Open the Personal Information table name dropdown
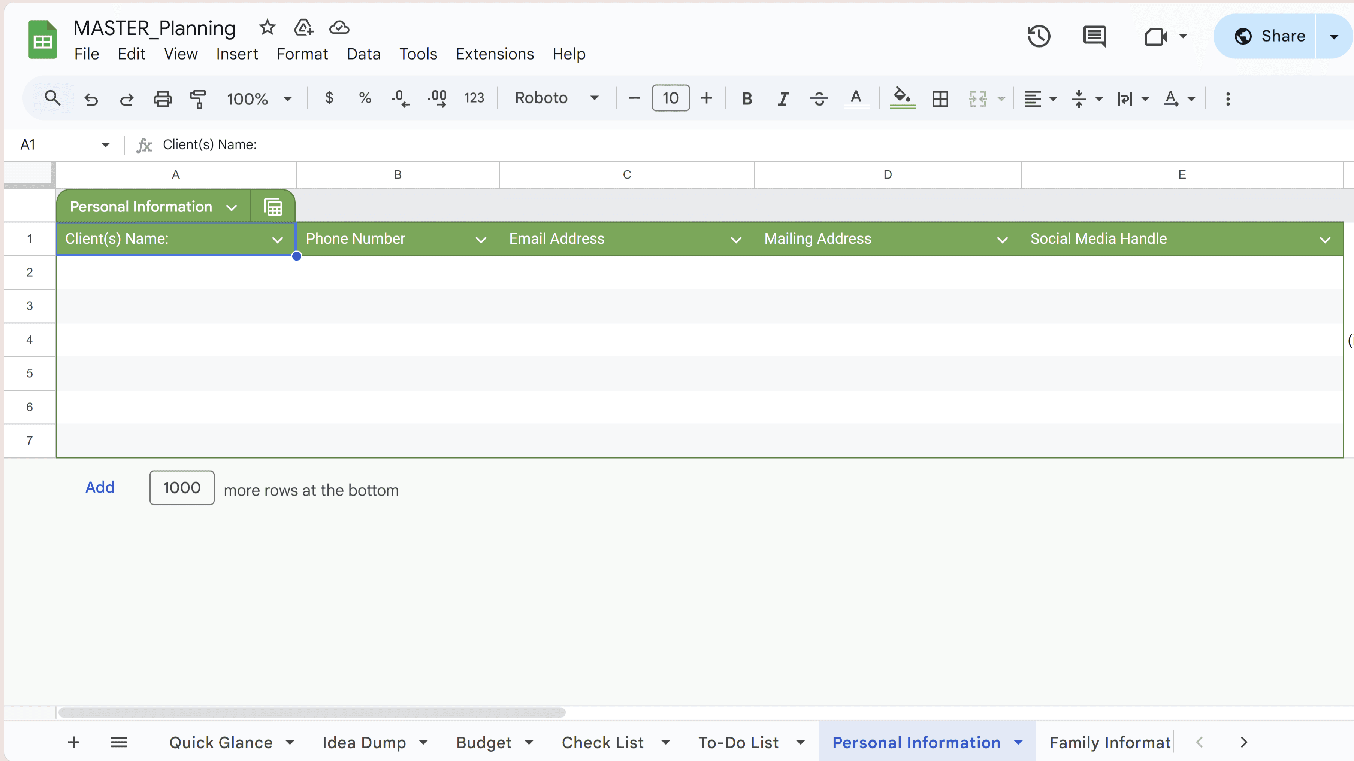Viewport: 1354px width, 761px height. tap(231, 207)
